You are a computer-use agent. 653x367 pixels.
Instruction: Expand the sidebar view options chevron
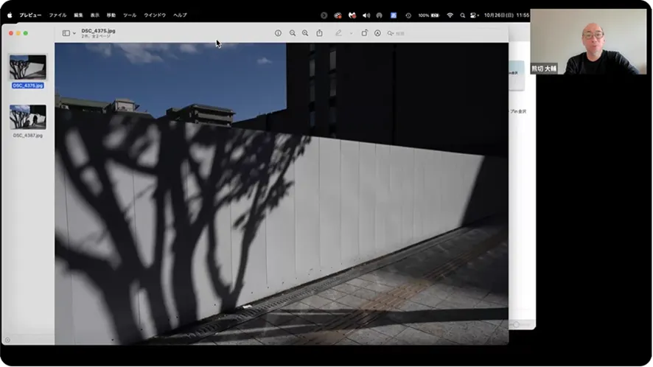coord(74,33)
